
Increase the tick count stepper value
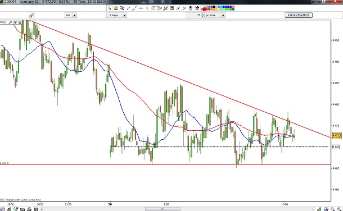coord(202,14)
